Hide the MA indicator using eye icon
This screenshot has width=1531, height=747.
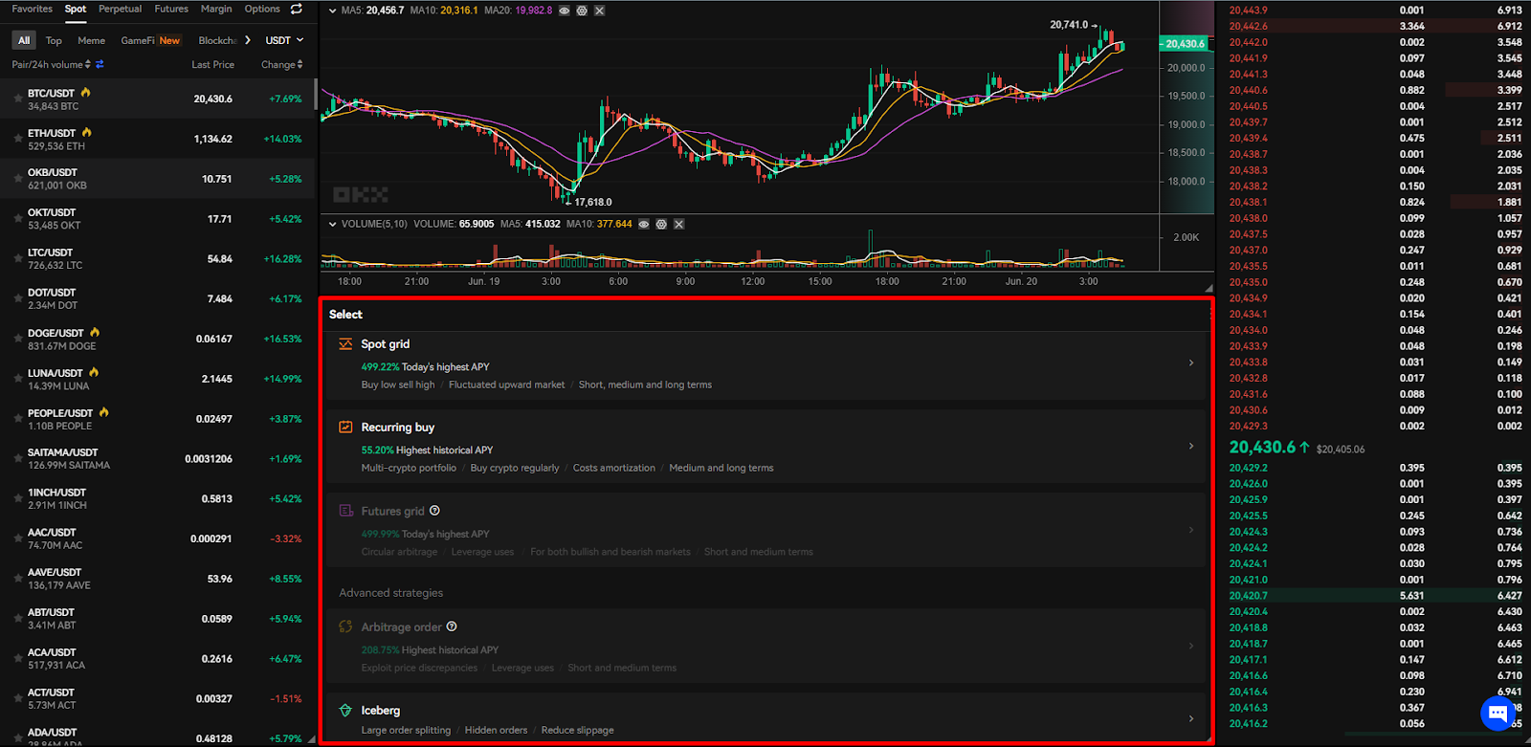565,11
